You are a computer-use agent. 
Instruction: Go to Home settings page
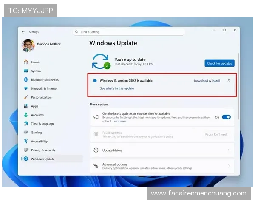[x=35, y=62]
